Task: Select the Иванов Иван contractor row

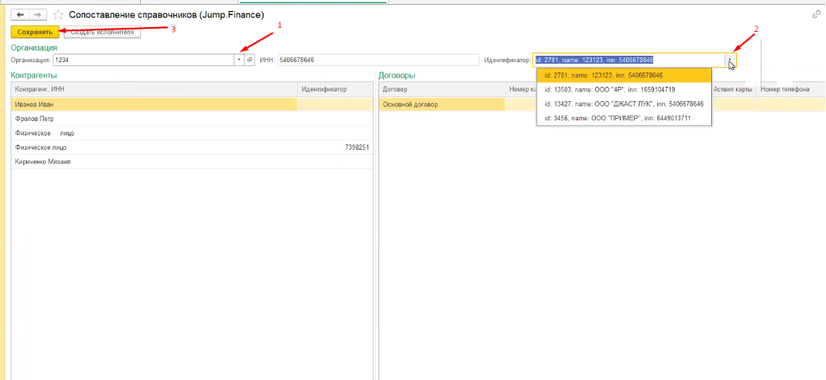Action: coord(154,104)
